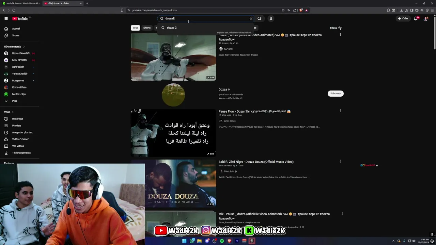Click the magnifier search button
The image size is (436, 245).
[x=260, y=19]
